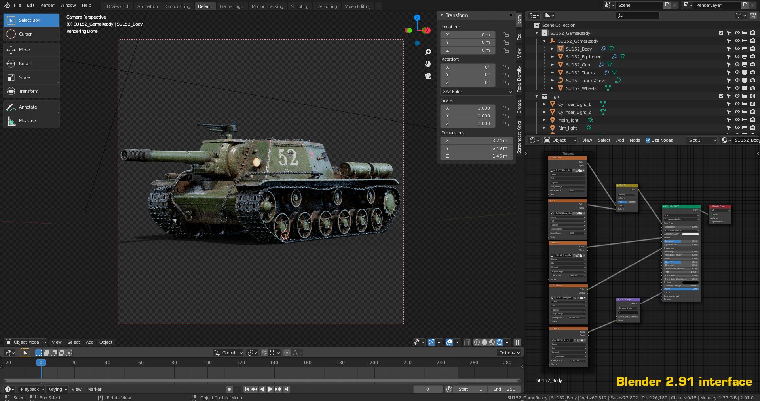760x401 pixels.
Task: Collapse the Transform panel
Action: click(442, 15)
